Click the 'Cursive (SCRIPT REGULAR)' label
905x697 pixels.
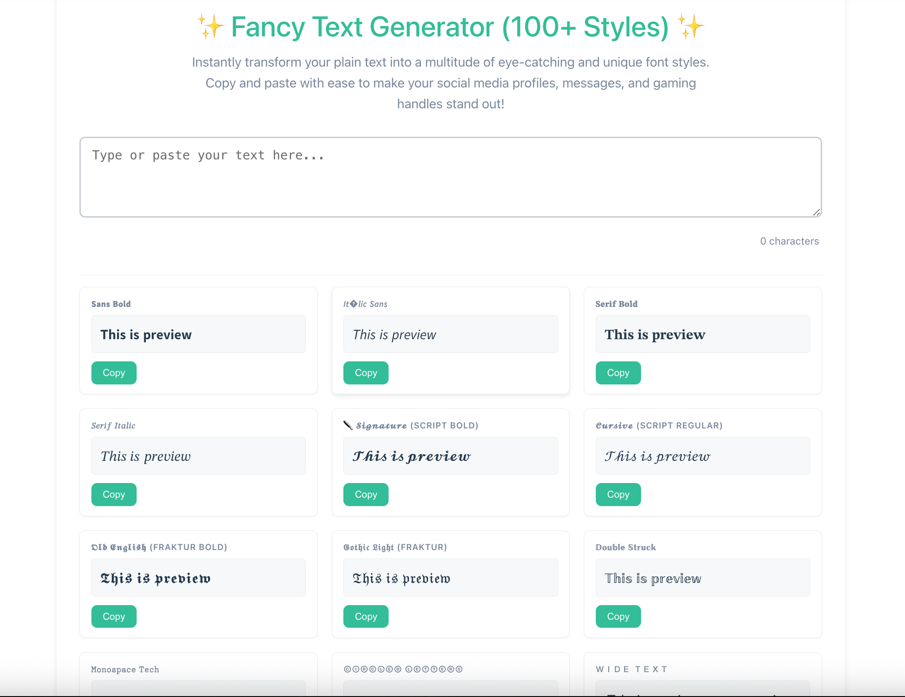(659, 426)
